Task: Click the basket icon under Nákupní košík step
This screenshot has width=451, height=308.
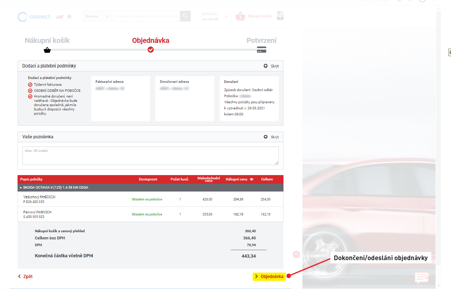Action: click(47, 50)
